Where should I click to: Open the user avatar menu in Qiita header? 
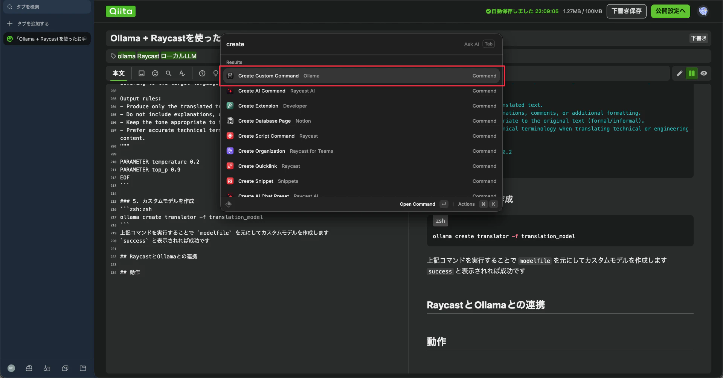pos(703,11)
